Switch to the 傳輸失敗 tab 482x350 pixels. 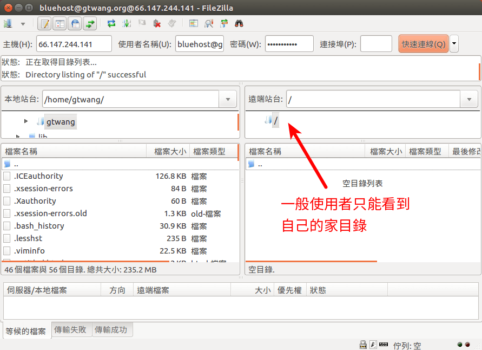pos(70,329)
